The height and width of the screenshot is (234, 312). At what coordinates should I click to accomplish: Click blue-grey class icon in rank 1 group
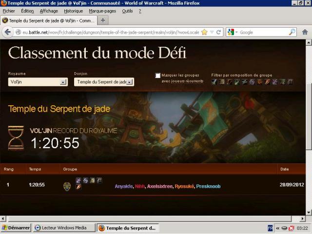pyautogui.click(x=85, y=180)
